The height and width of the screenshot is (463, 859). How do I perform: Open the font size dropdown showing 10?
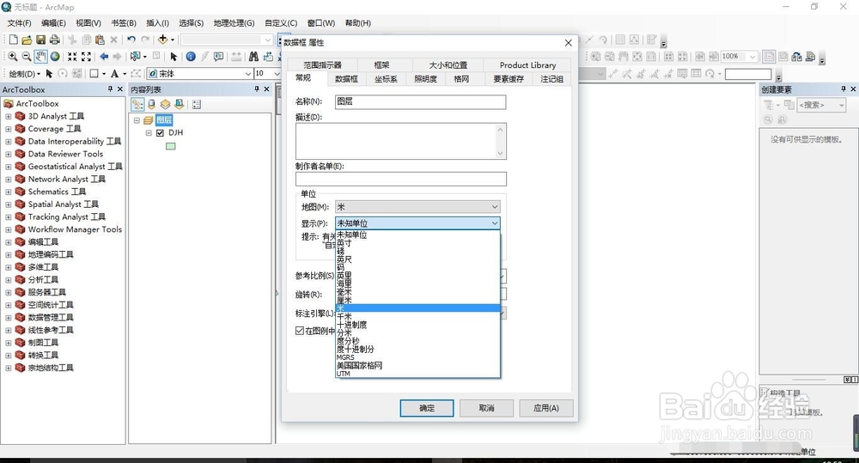[x=277, y=73]
